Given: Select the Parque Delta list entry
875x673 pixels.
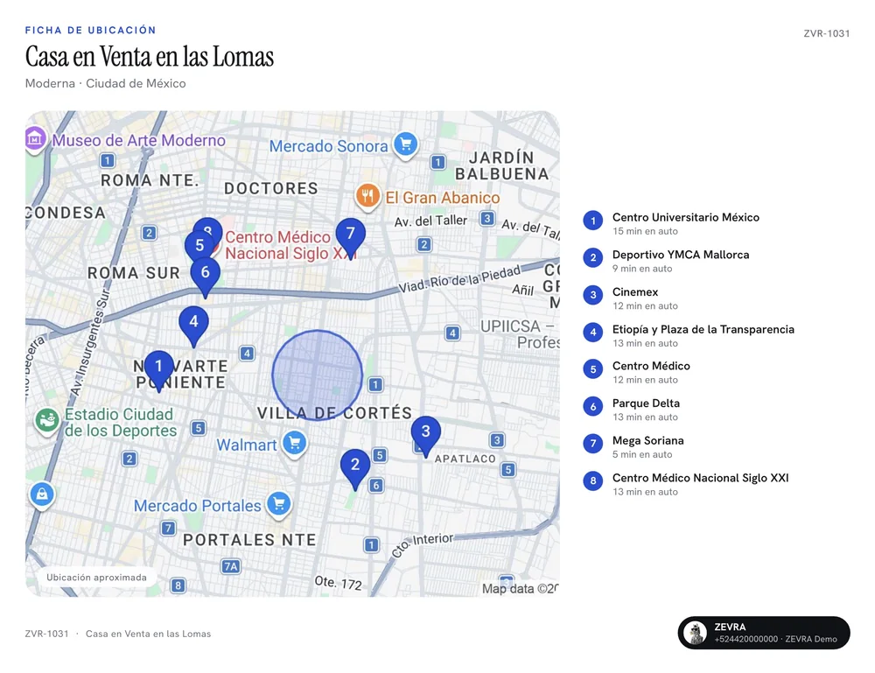Looking at the screenshot, I should coord(631,410).
